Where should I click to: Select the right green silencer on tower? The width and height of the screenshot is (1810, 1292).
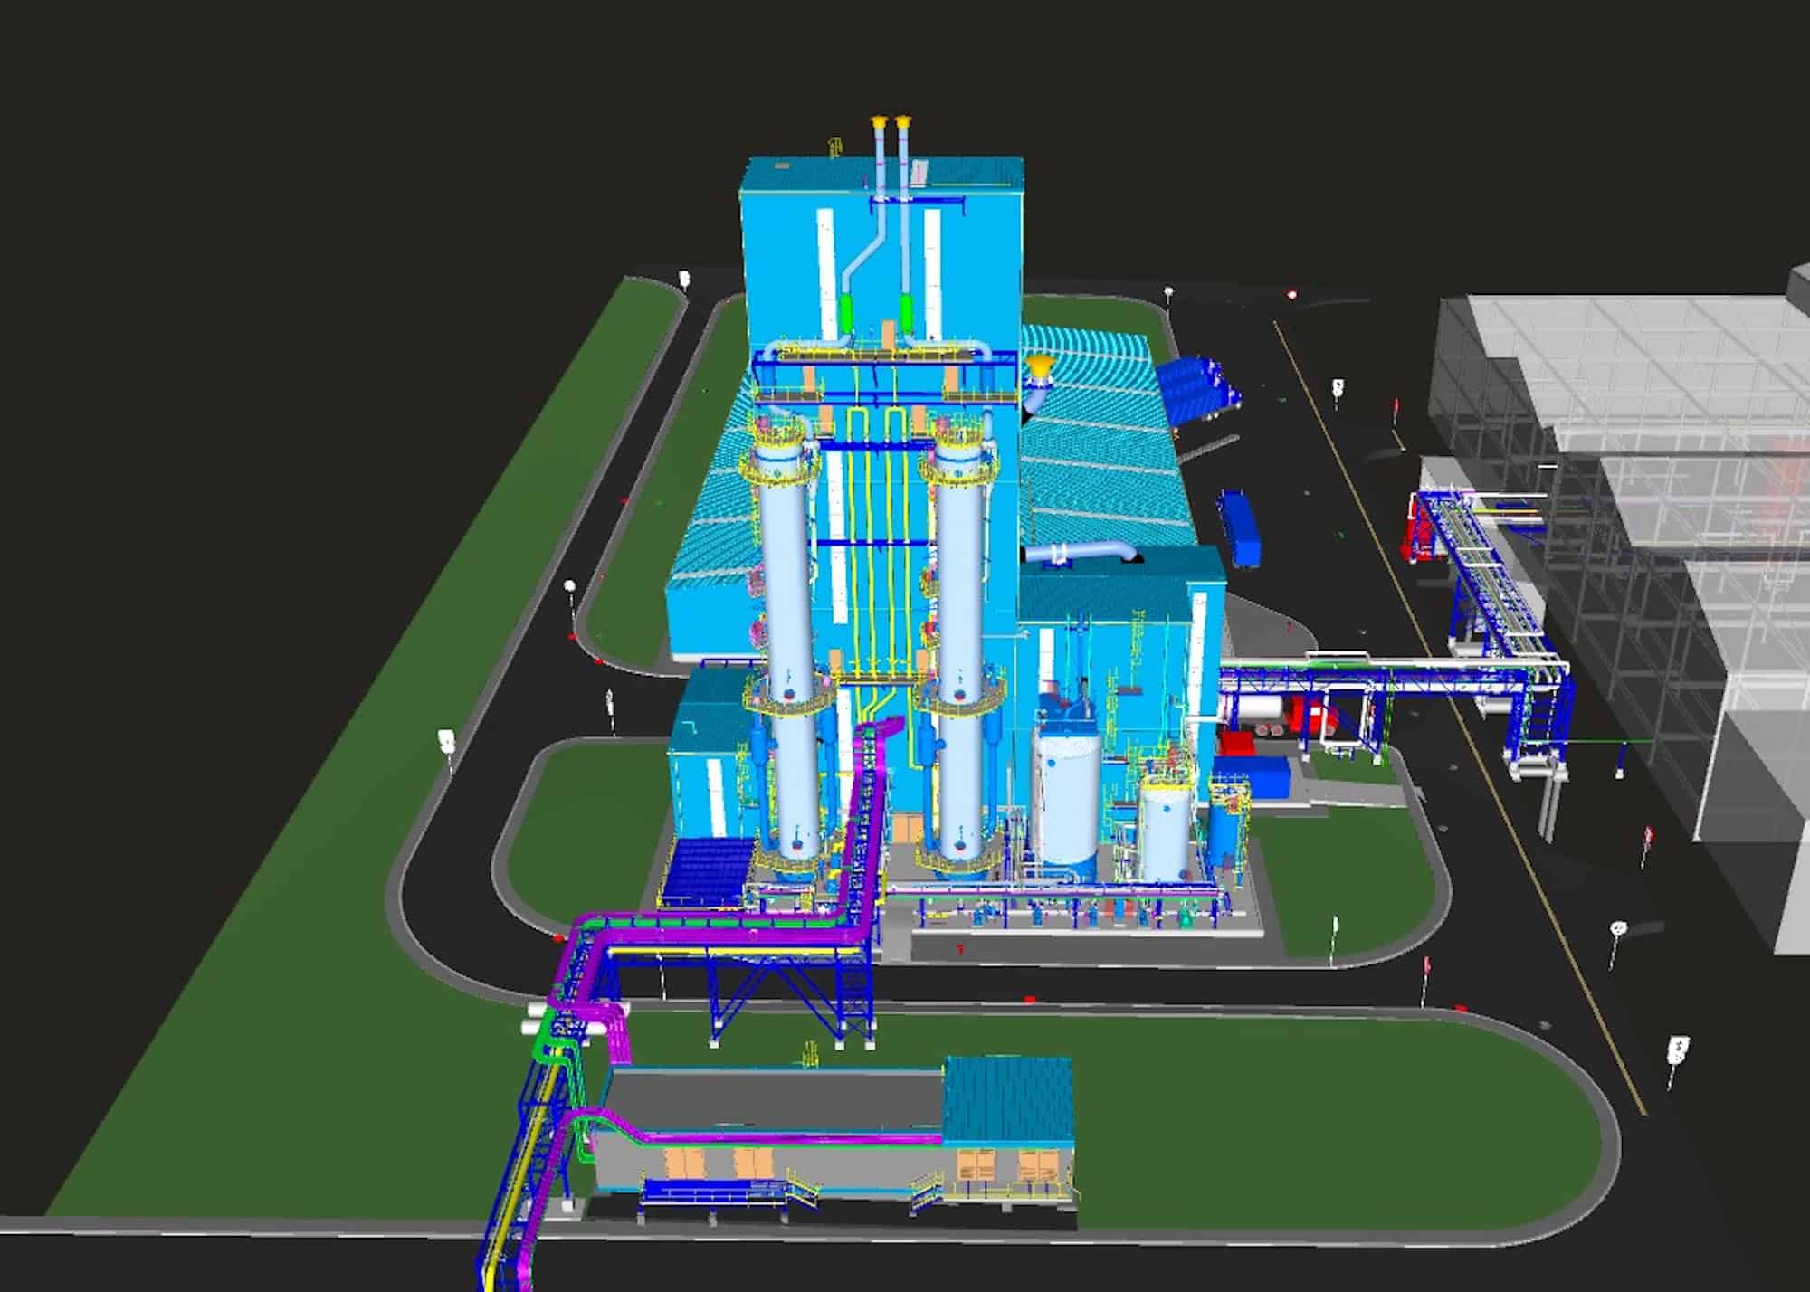point(905,312)
